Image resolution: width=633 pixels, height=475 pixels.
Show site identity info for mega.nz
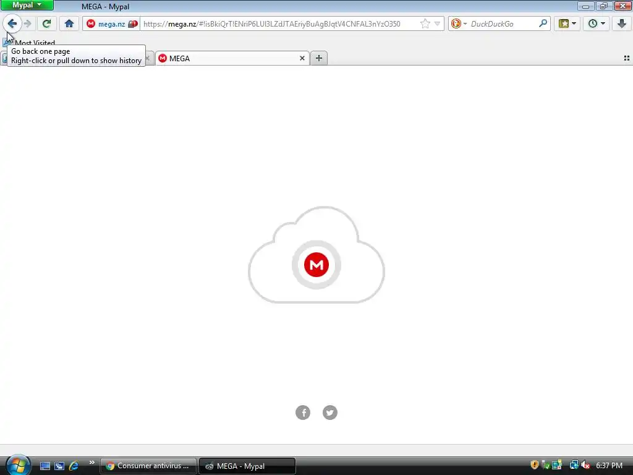coord(106,24)
